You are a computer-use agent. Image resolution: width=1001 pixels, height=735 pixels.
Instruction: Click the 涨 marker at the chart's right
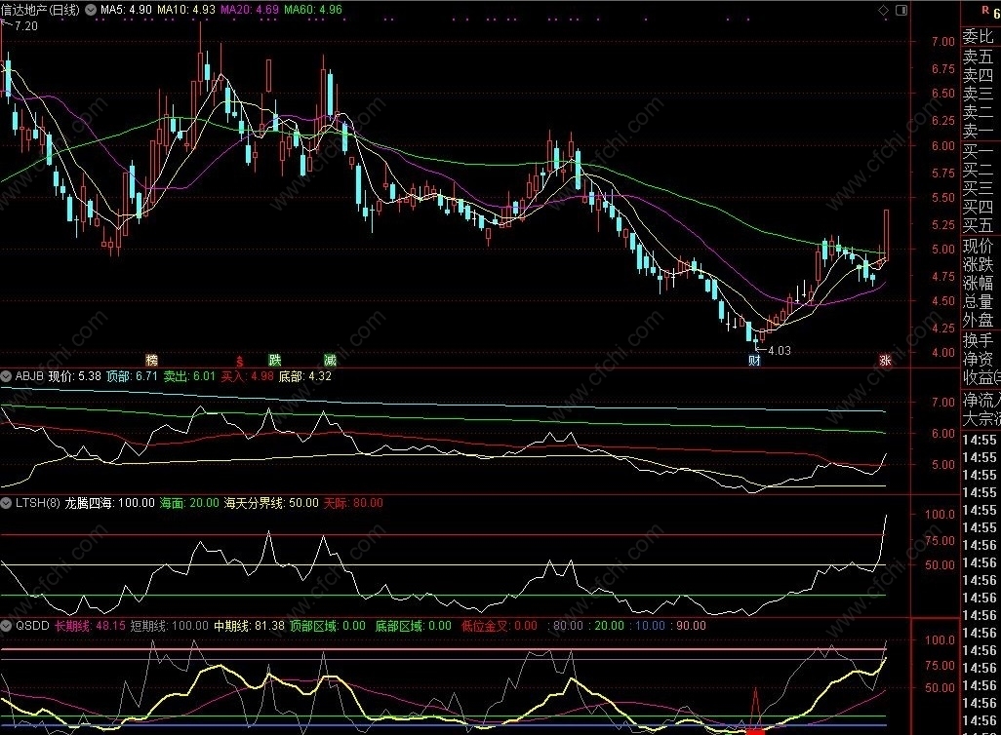(885, 360)
